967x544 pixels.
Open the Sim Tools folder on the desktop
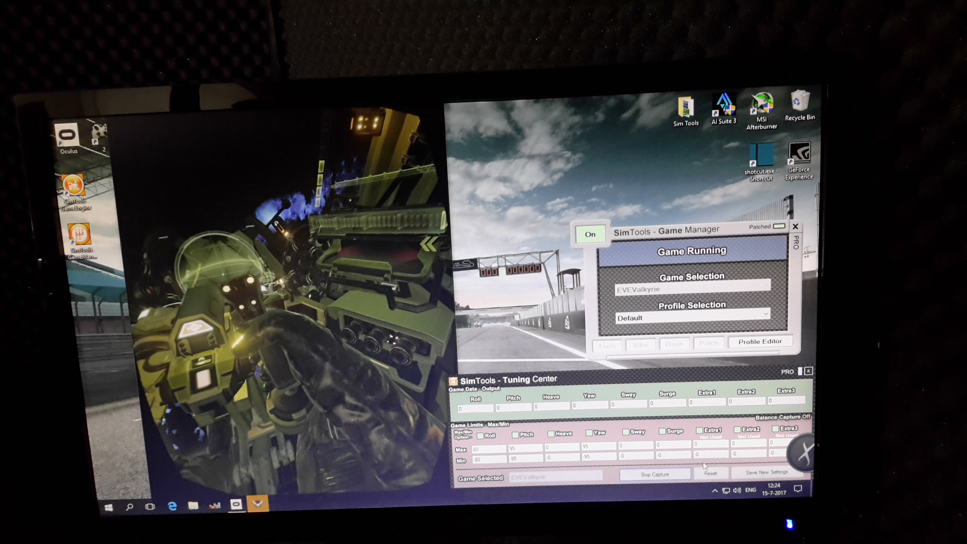click(686, 112)
